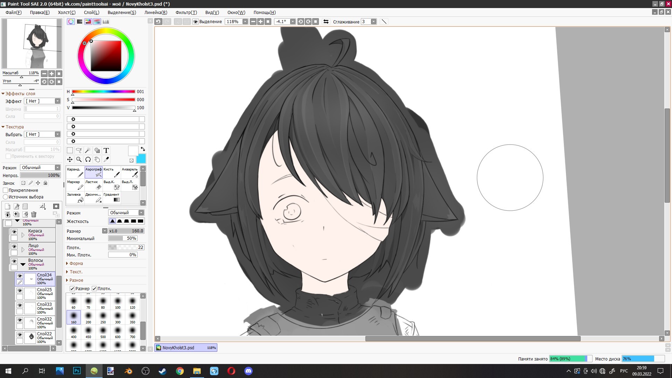
Task: Click the Undo button in canvas toolbar
Action: point(158,22)
